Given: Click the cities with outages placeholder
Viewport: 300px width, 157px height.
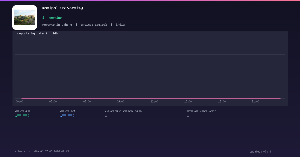Looking at the screenshot, I should click(106, 116).
